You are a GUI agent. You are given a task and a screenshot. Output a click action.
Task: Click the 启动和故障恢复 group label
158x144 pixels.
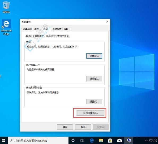pos(34,88)
